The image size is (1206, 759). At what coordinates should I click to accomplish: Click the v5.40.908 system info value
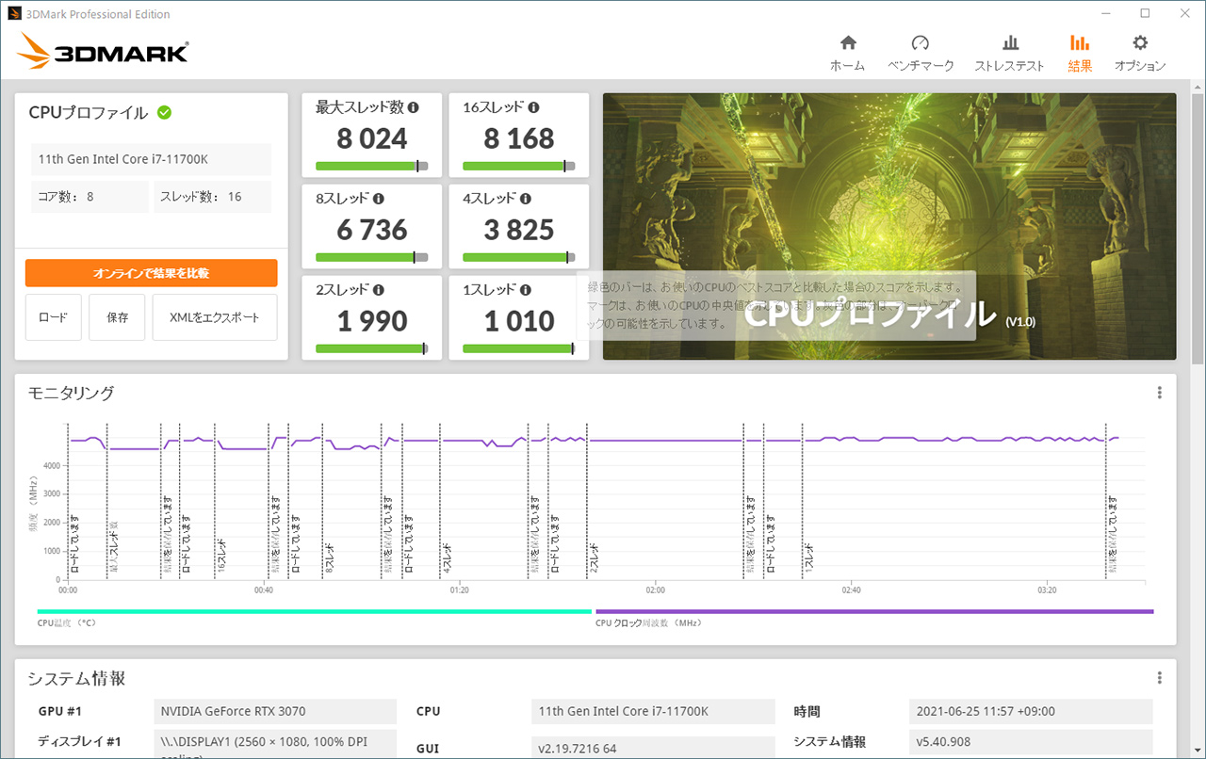1031,741
